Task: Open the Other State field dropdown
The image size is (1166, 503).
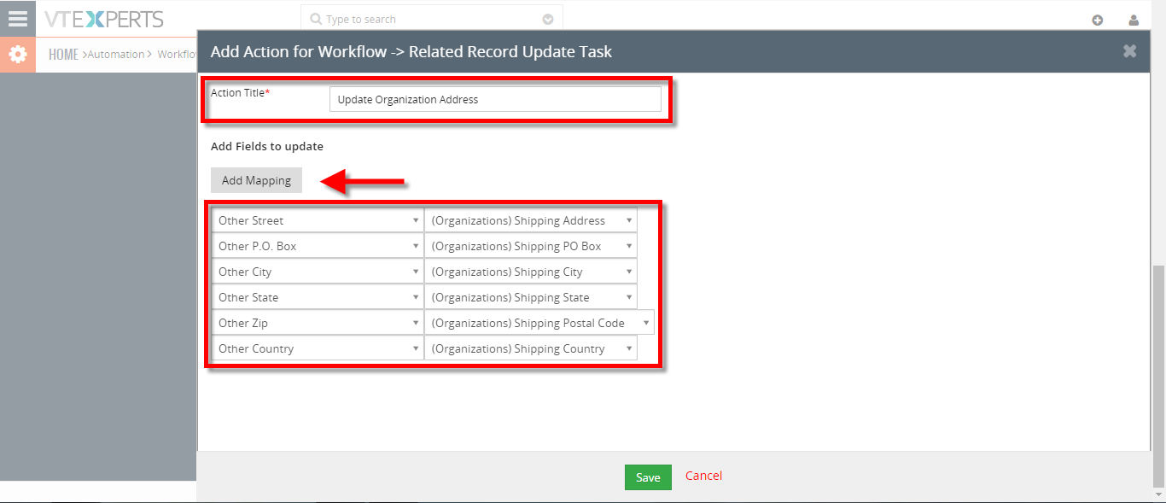Action: [x=318, y=297]
